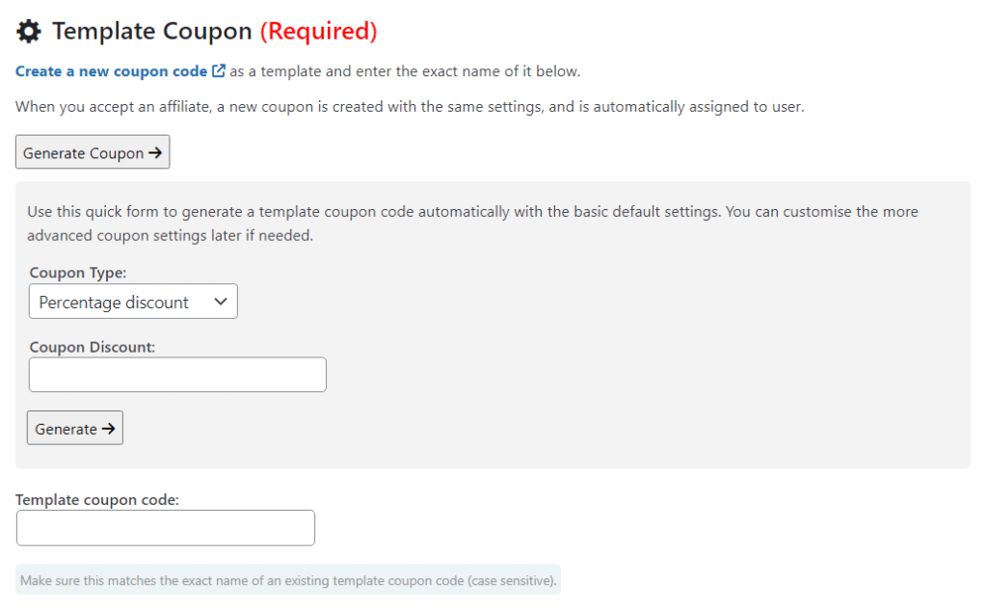Click the case sensitive hint note
The height and width of the screenshot is (608, 987).
288,580
